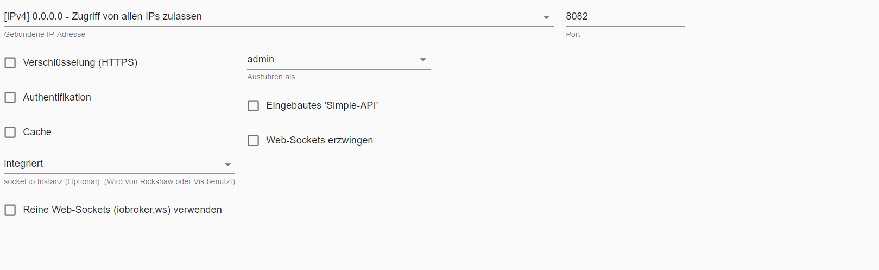This screenshot has width=879, height=270.
Task: Open the socket.io Instanz dropdown
Action: (x=109, y=164)
